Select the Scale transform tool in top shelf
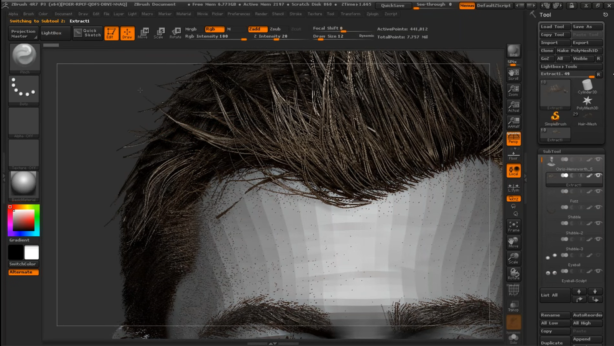Viewport: 614px width, 346px height. 158,33
